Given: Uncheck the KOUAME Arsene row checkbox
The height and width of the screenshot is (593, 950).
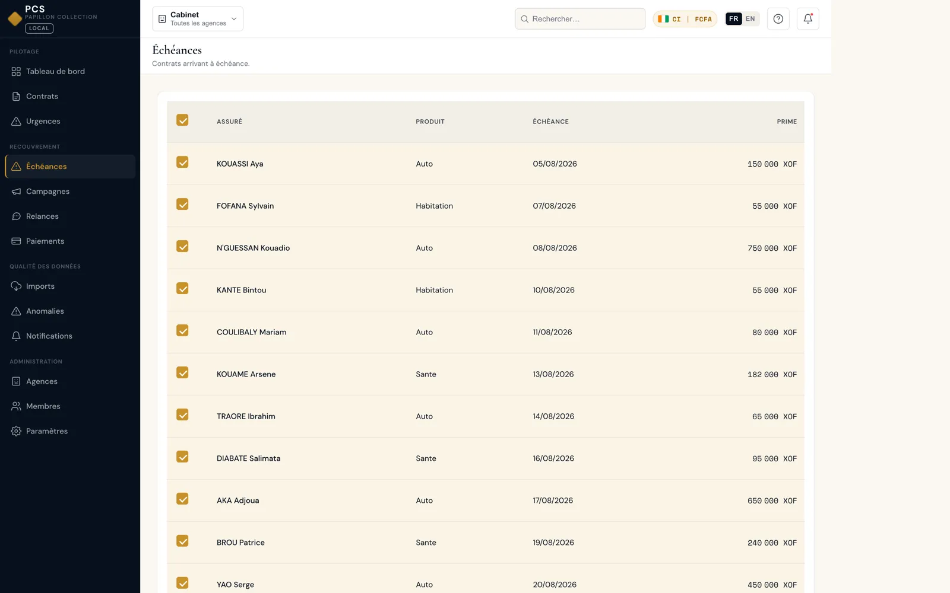Looking at the screenshot, I should (x=182, y=373).
